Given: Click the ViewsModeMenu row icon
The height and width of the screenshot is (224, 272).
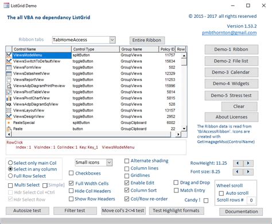Looking at the screenshot, I should 9,55.
